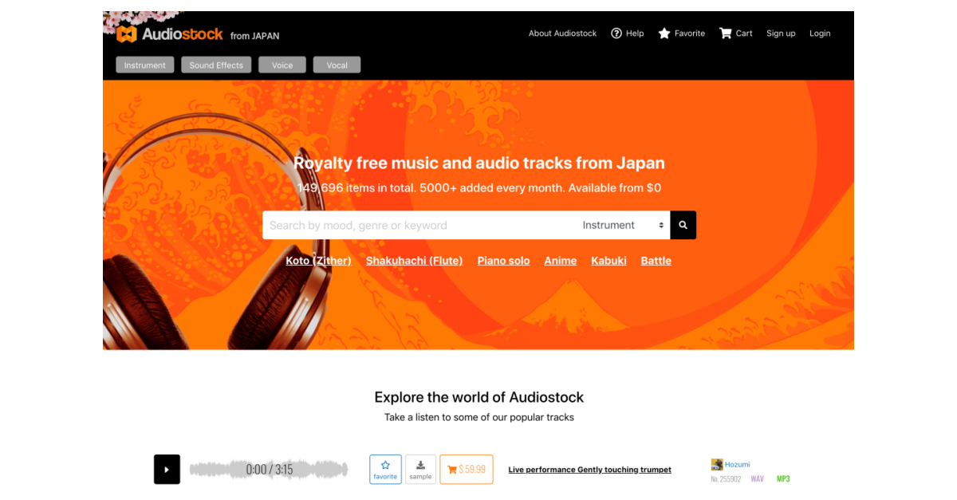Focus the mood, genre or keyword search field
The height and width of the screenshot is (500, 957).
point(419,226)
